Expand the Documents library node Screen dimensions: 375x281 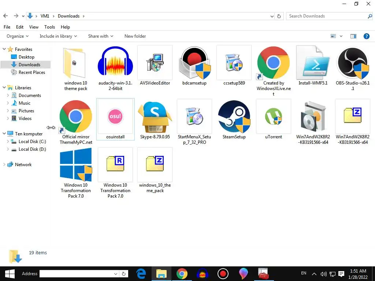pos(8,95)
